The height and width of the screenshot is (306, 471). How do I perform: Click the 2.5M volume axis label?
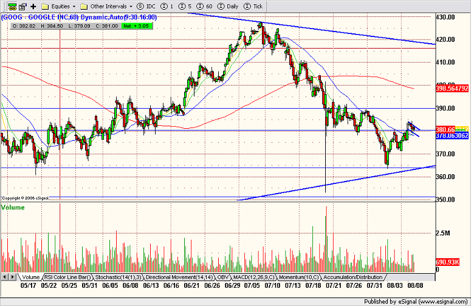tap(443, 233)
